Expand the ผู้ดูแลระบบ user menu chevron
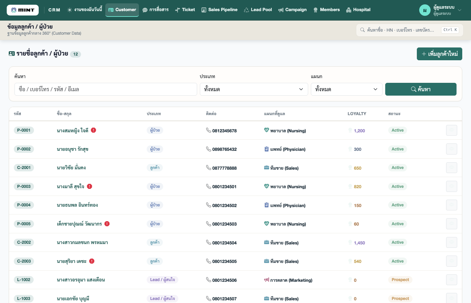Viewport: 471px width, 303px height. 460,10
